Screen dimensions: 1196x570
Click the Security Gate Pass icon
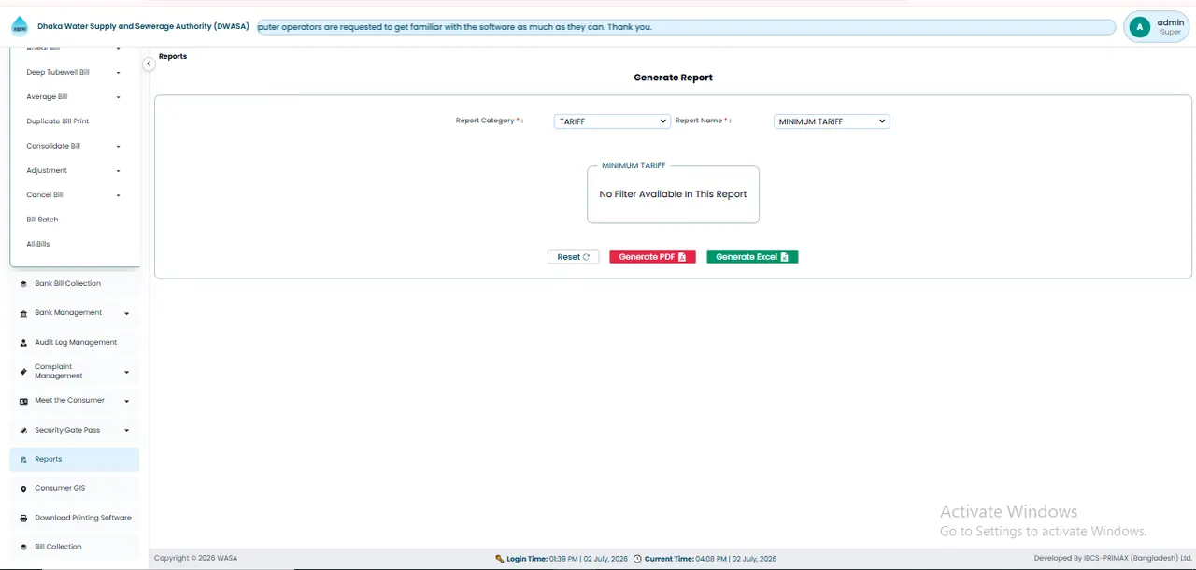coord(23,431)
